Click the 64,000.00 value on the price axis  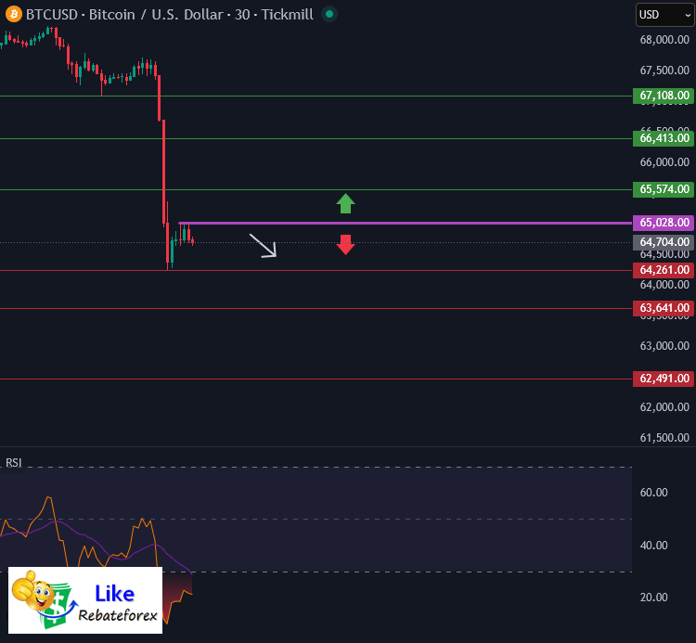664,285
